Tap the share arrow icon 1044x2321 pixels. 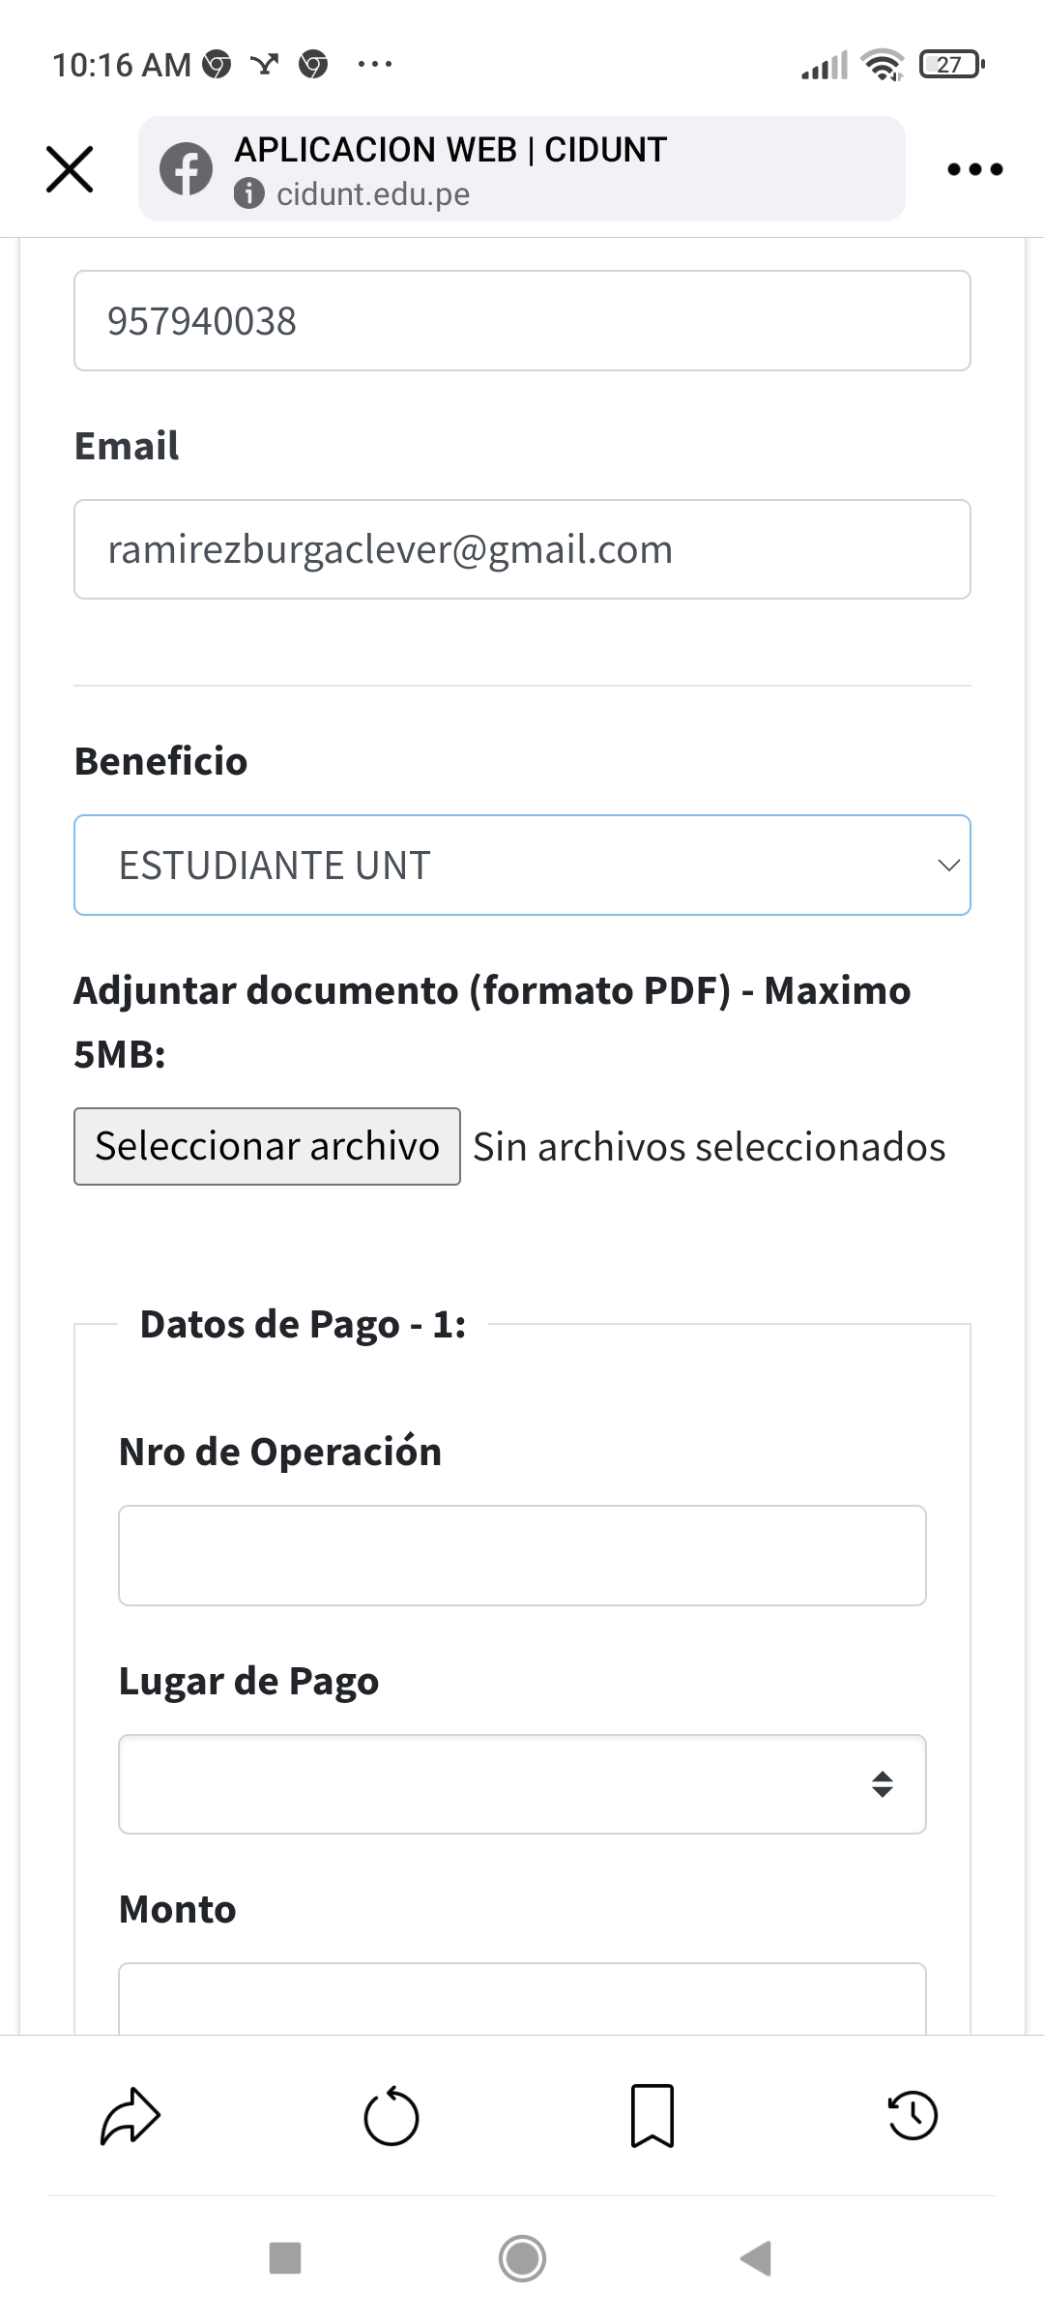pyautogui.click(x=130, y=2117)
